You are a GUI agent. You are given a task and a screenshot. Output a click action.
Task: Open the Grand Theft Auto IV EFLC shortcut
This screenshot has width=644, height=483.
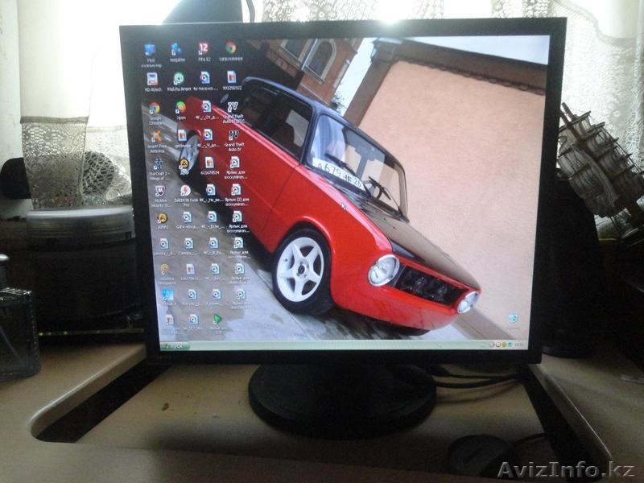[233, 107]
